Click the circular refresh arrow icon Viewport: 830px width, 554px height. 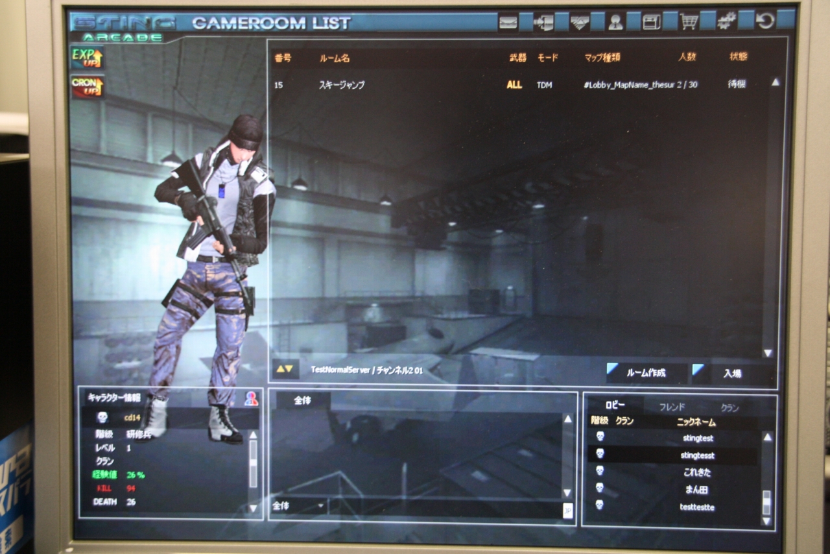tap(765, 21)
